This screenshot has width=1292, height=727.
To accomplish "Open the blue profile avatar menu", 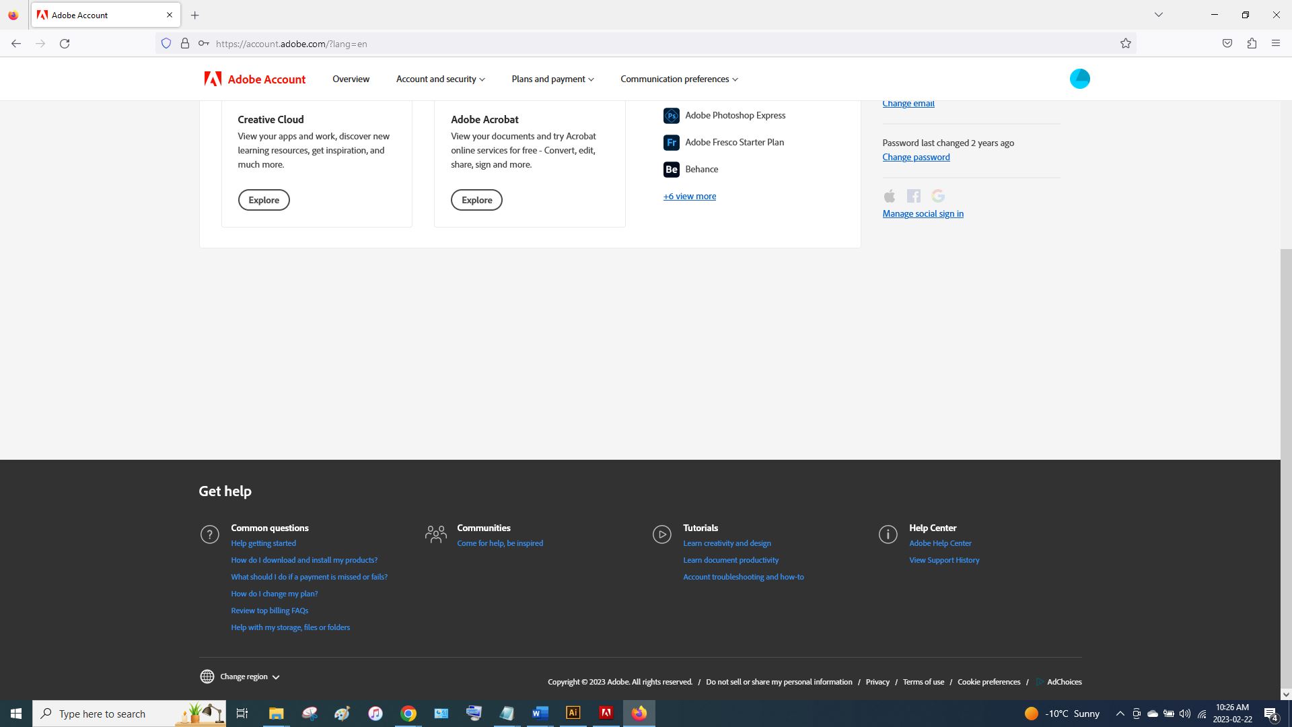I will [x=1079, y=79].
